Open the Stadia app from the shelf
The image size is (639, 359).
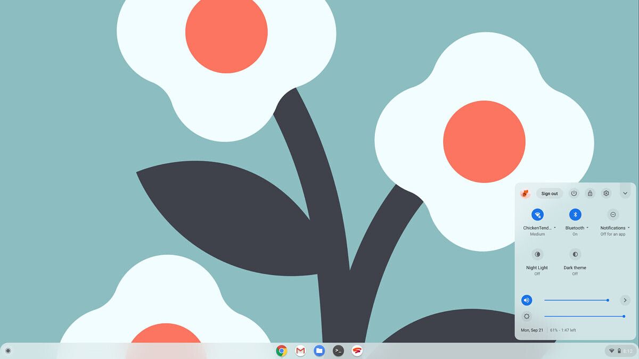tap(358, 350)
